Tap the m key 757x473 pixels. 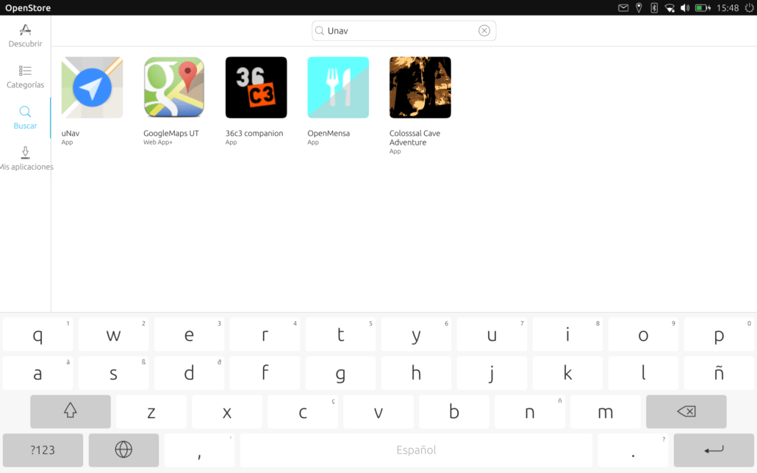click(x=606, y=411)
